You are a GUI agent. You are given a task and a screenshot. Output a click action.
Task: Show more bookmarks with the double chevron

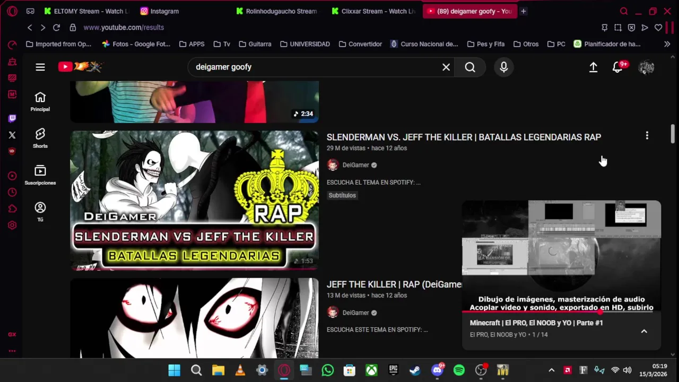coord(667,44)
